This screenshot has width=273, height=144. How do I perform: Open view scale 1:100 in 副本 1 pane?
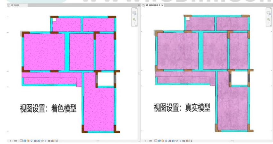click(x=148, y=141)
